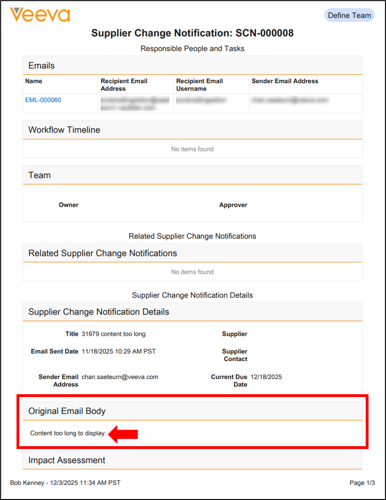Click the Recipient Email Username column header
The image size is (386, 500).
(200, 85)
